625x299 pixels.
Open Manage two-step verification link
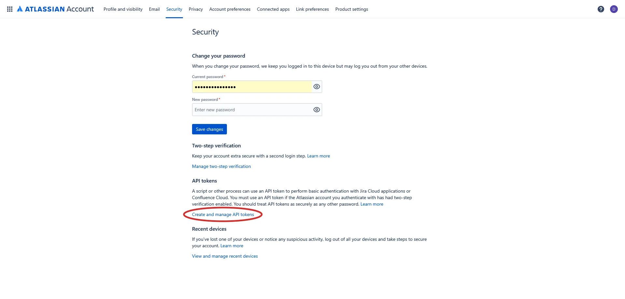point(221,166)
